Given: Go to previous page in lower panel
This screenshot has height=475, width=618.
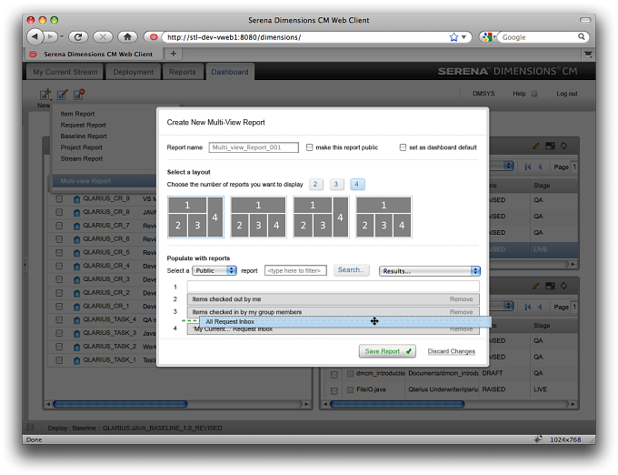Looking at the screenshot, I should coord(540,307).
